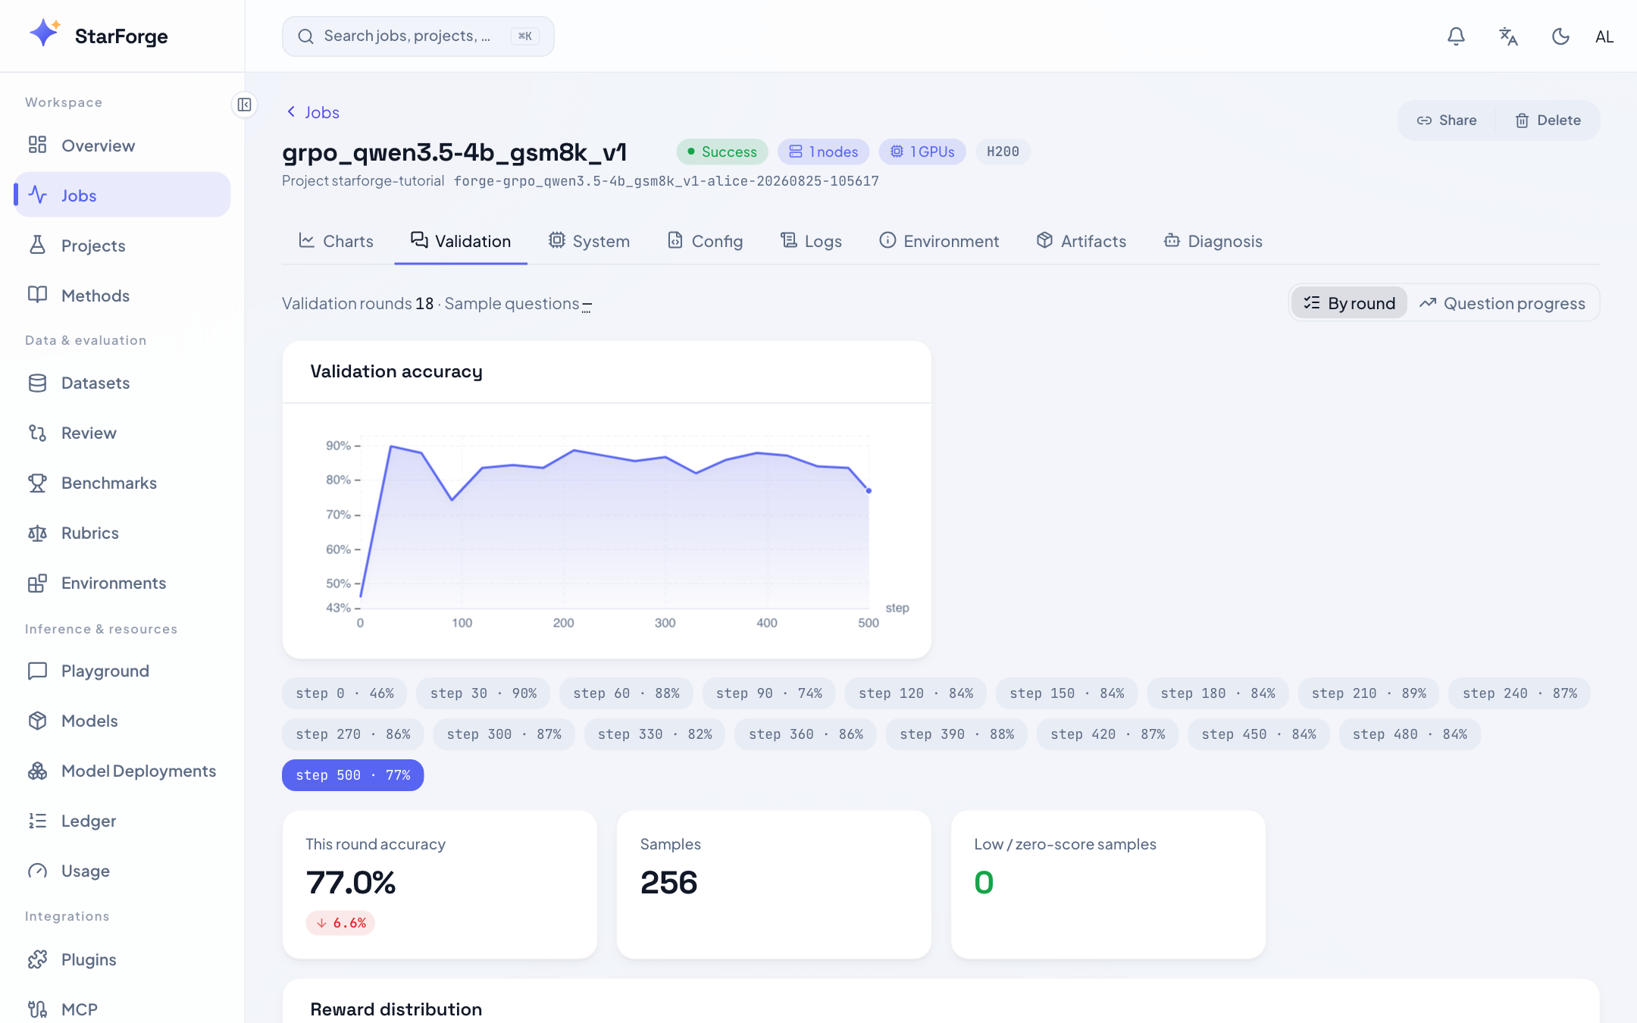Delete this job
Viewport: 1637px width, 1023px height.
1548,120
